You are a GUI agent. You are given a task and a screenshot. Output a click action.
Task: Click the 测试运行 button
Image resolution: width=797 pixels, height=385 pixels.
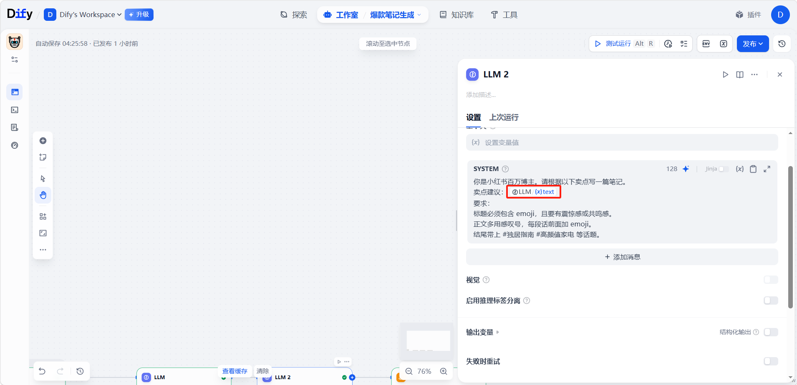(x=618, y=44)
